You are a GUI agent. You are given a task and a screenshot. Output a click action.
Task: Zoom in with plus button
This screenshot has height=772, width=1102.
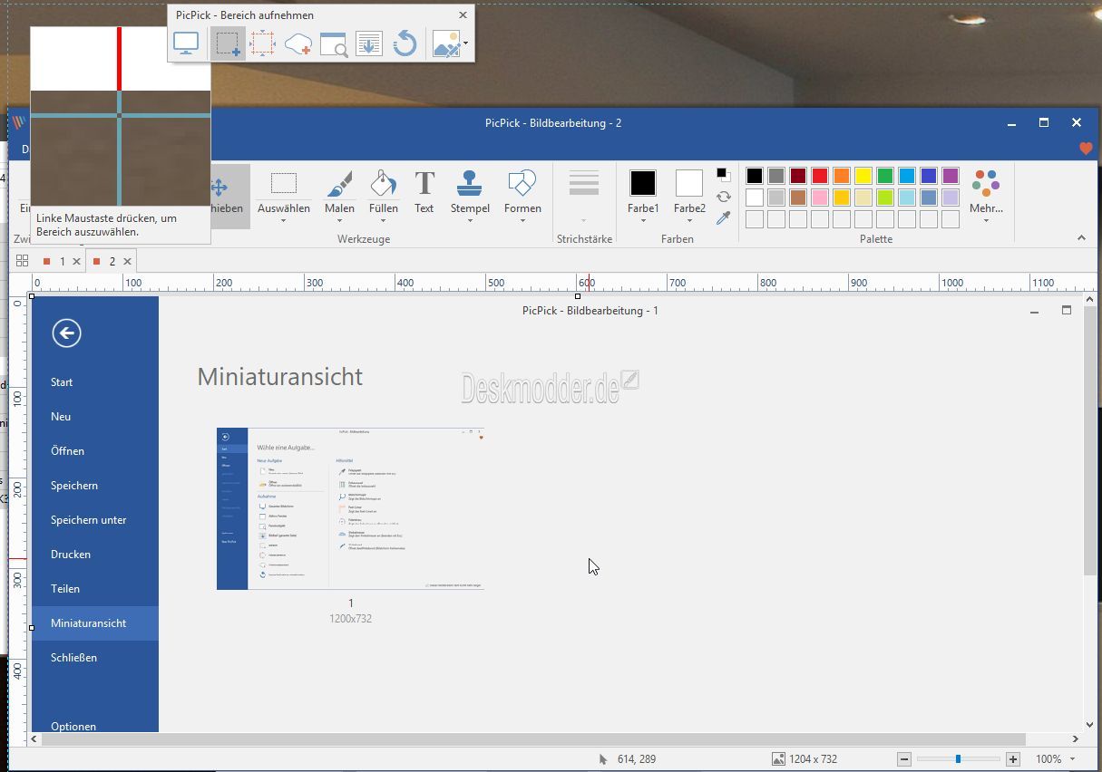tap(1013, 759)
